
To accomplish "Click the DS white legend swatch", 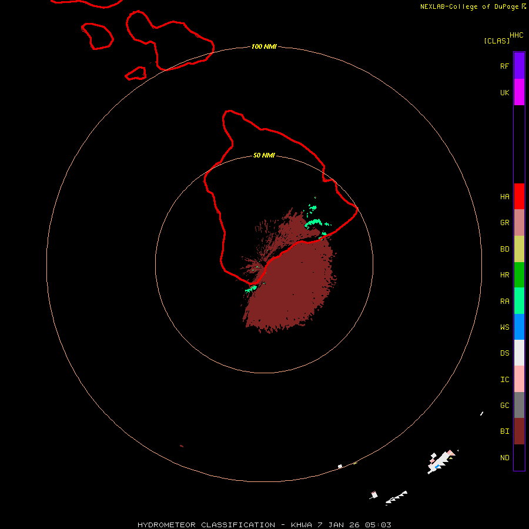I will [519, 353].
